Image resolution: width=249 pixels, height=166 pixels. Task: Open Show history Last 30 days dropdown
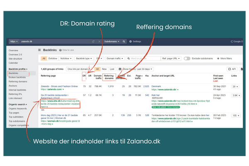[136, 69]
